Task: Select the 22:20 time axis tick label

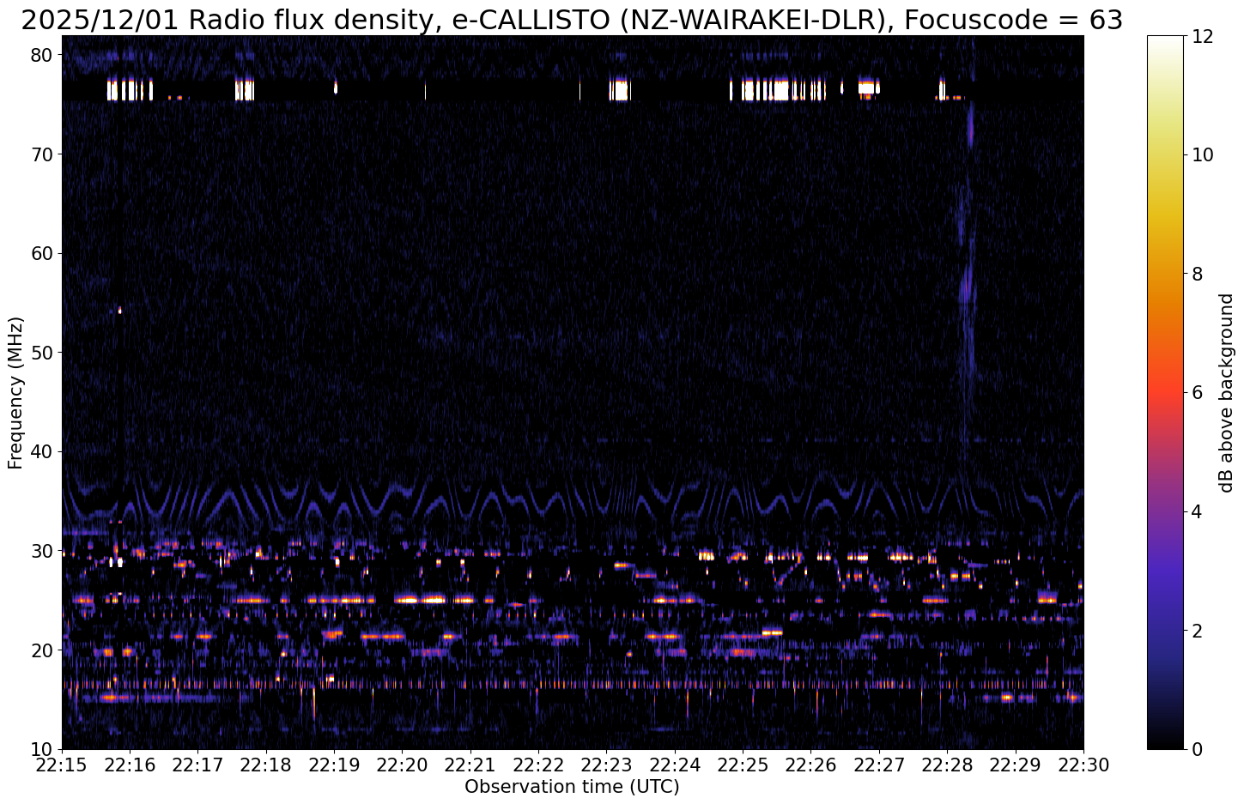Action: [402, 765]
